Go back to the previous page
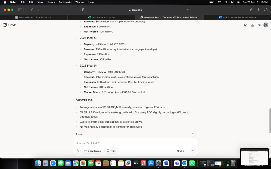This screenshot has height=169, width=271. tap(32, 10)
